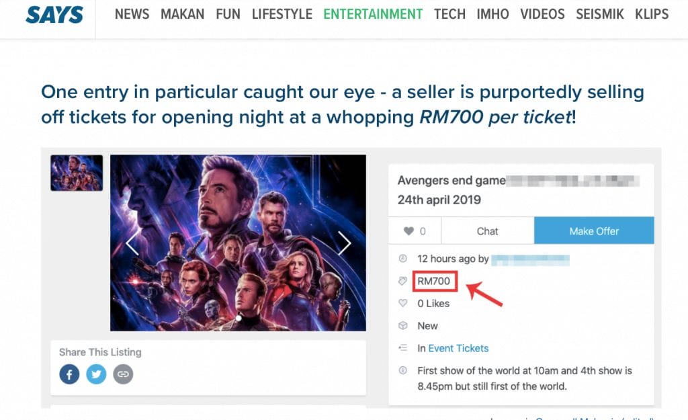The width and height of the screenshot is (688, 420).
Task: Copy listing link icon
Action: pyautogui.click(x=123, y=374)
